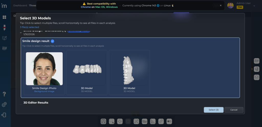Click the Select (3) button
Image resolution: width=262 pixels, height=127 pixels.
coord(213,110)
